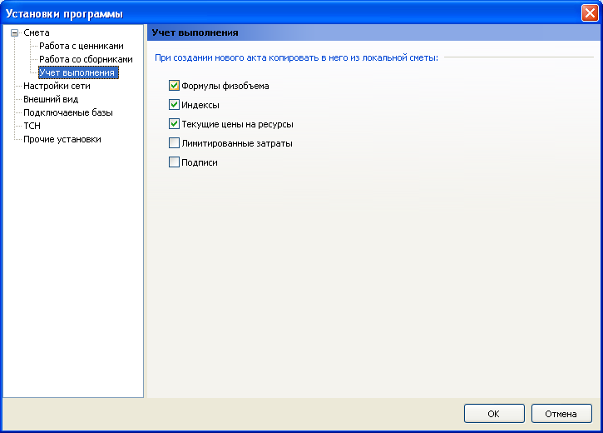Select Учет выполнения in the tree
This screenshot has width=603, height=433.
point(79,72)
